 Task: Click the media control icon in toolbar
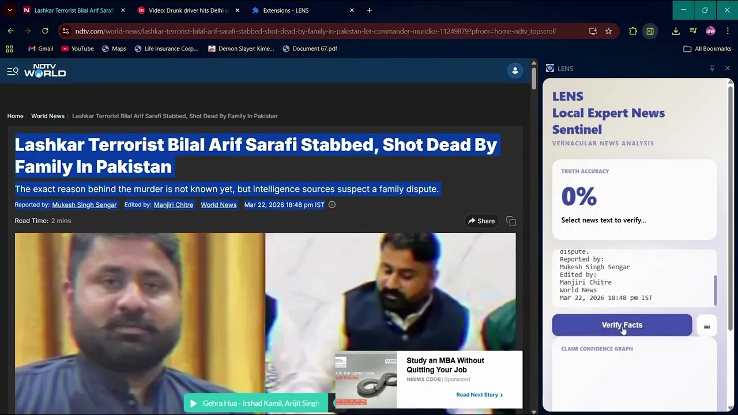[x=693, y=31]
